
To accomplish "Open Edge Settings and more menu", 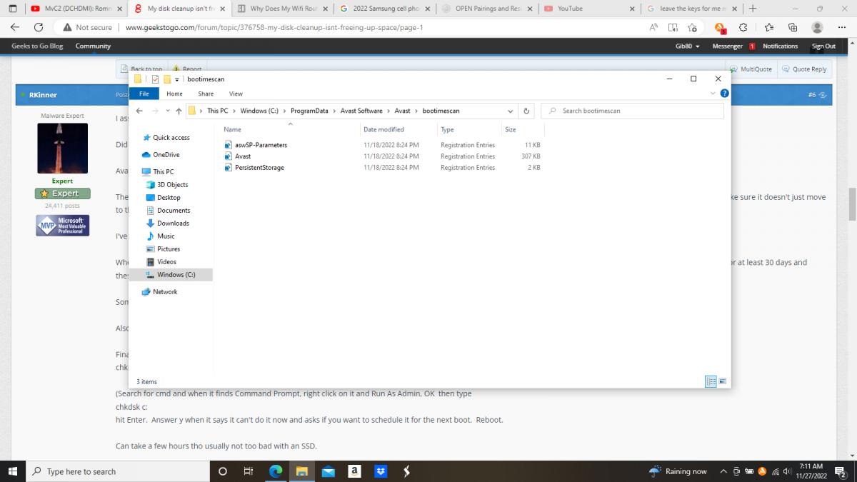I will tap(842, 27).
